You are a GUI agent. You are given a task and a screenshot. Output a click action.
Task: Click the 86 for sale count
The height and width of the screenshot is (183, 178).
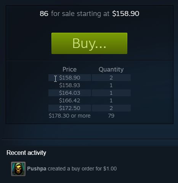(44, 14)
